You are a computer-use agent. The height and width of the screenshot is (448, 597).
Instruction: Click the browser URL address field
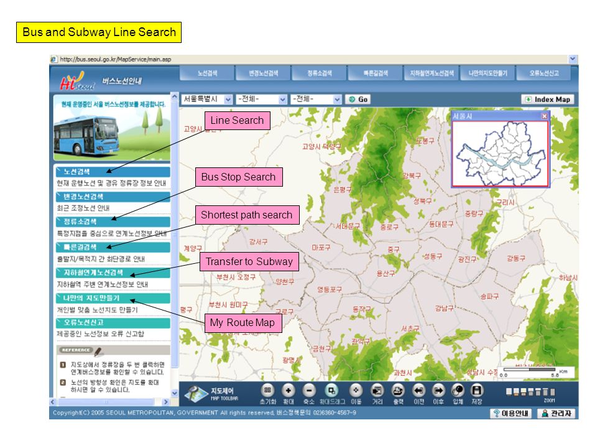(x=312, y=59)
